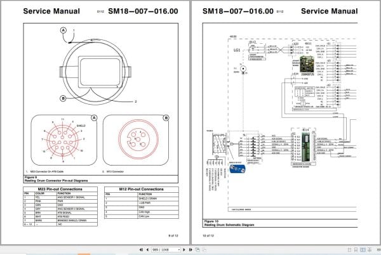Click the M23 connector pin diagram panel A
Screen dimensions: 381x255
click(x=64, y=140)
